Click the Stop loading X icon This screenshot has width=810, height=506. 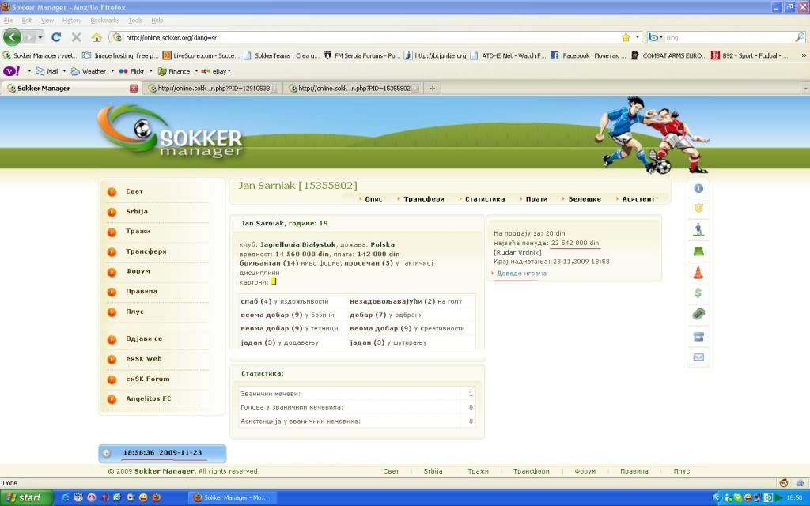(77, 37)
